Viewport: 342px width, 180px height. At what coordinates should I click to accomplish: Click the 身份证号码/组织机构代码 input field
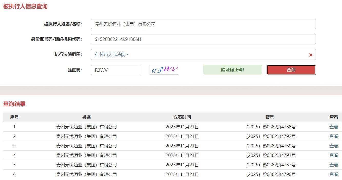(203, 39)
